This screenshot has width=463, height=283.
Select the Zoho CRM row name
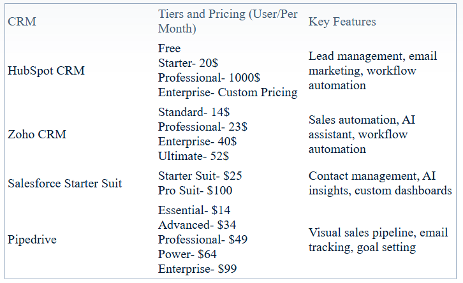[x=37, y=134]
